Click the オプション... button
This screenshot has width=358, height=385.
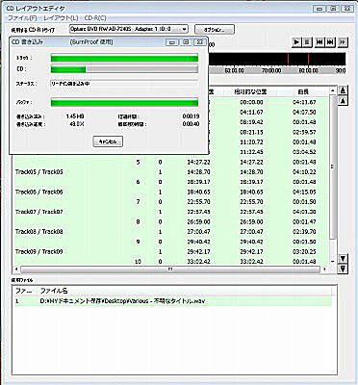tap(215, 30)
